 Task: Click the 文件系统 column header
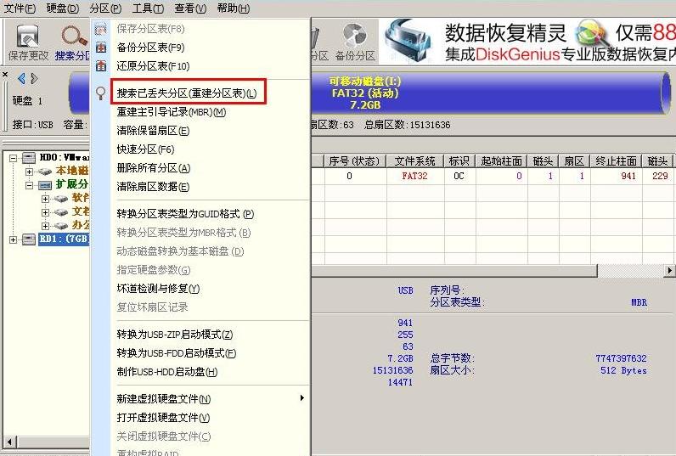click(414, 161)
